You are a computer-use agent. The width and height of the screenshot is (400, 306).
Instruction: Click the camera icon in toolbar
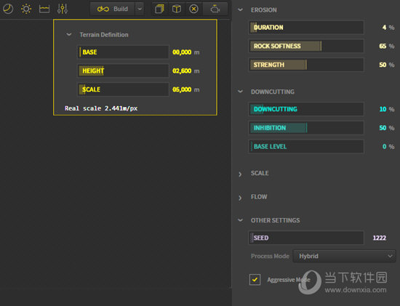215,9
